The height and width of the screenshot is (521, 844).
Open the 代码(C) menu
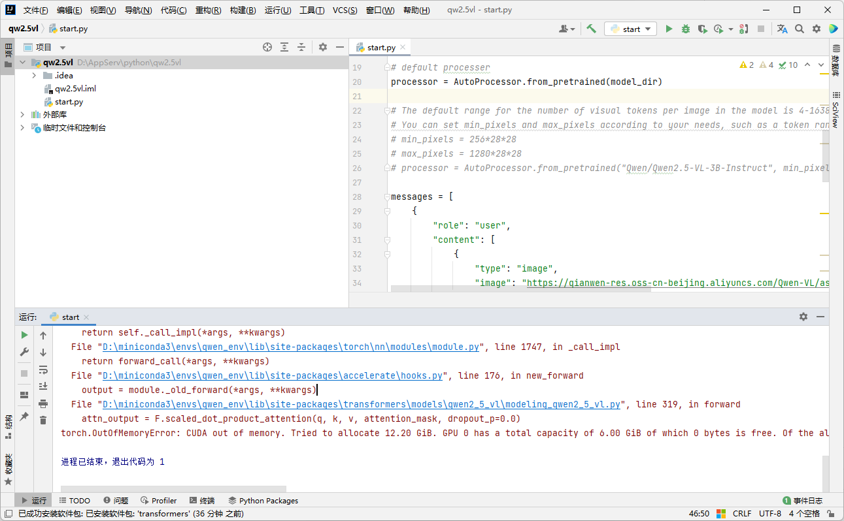coord(173,10)
